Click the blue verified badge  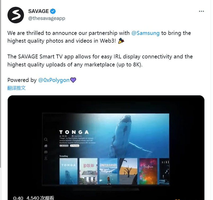(x=53, y=11)
